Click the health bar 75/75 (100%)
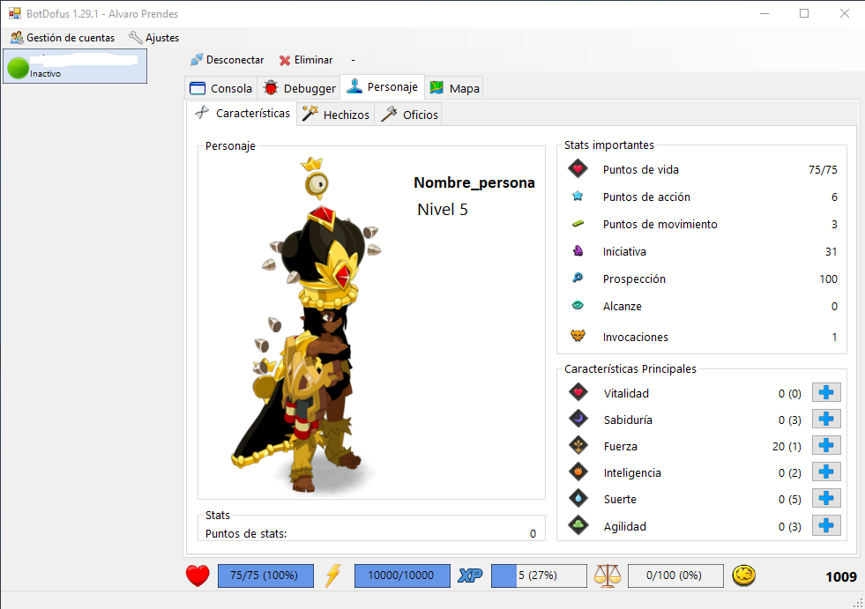This screenshot has width=865, height=609. point(266,576)
